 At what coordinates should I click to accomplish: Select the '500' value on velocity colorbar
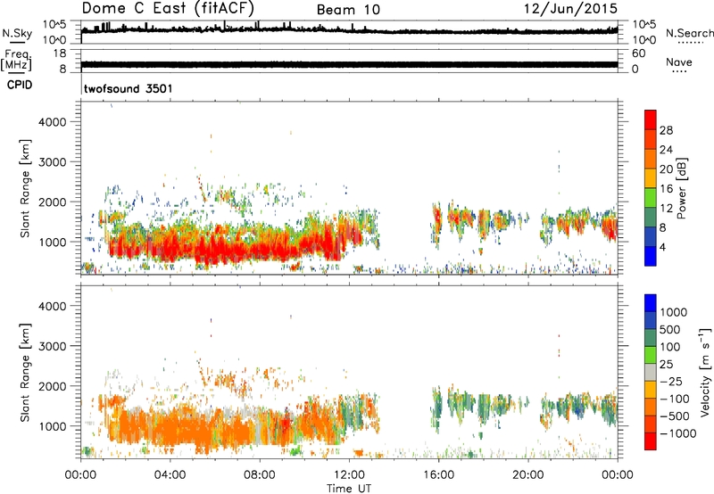point(670,330)
